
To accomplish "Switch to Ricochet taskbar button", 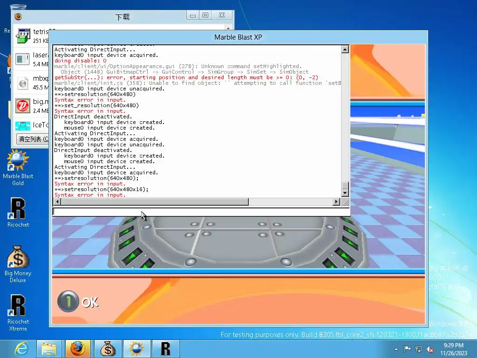I will click(x=165, y=349).
